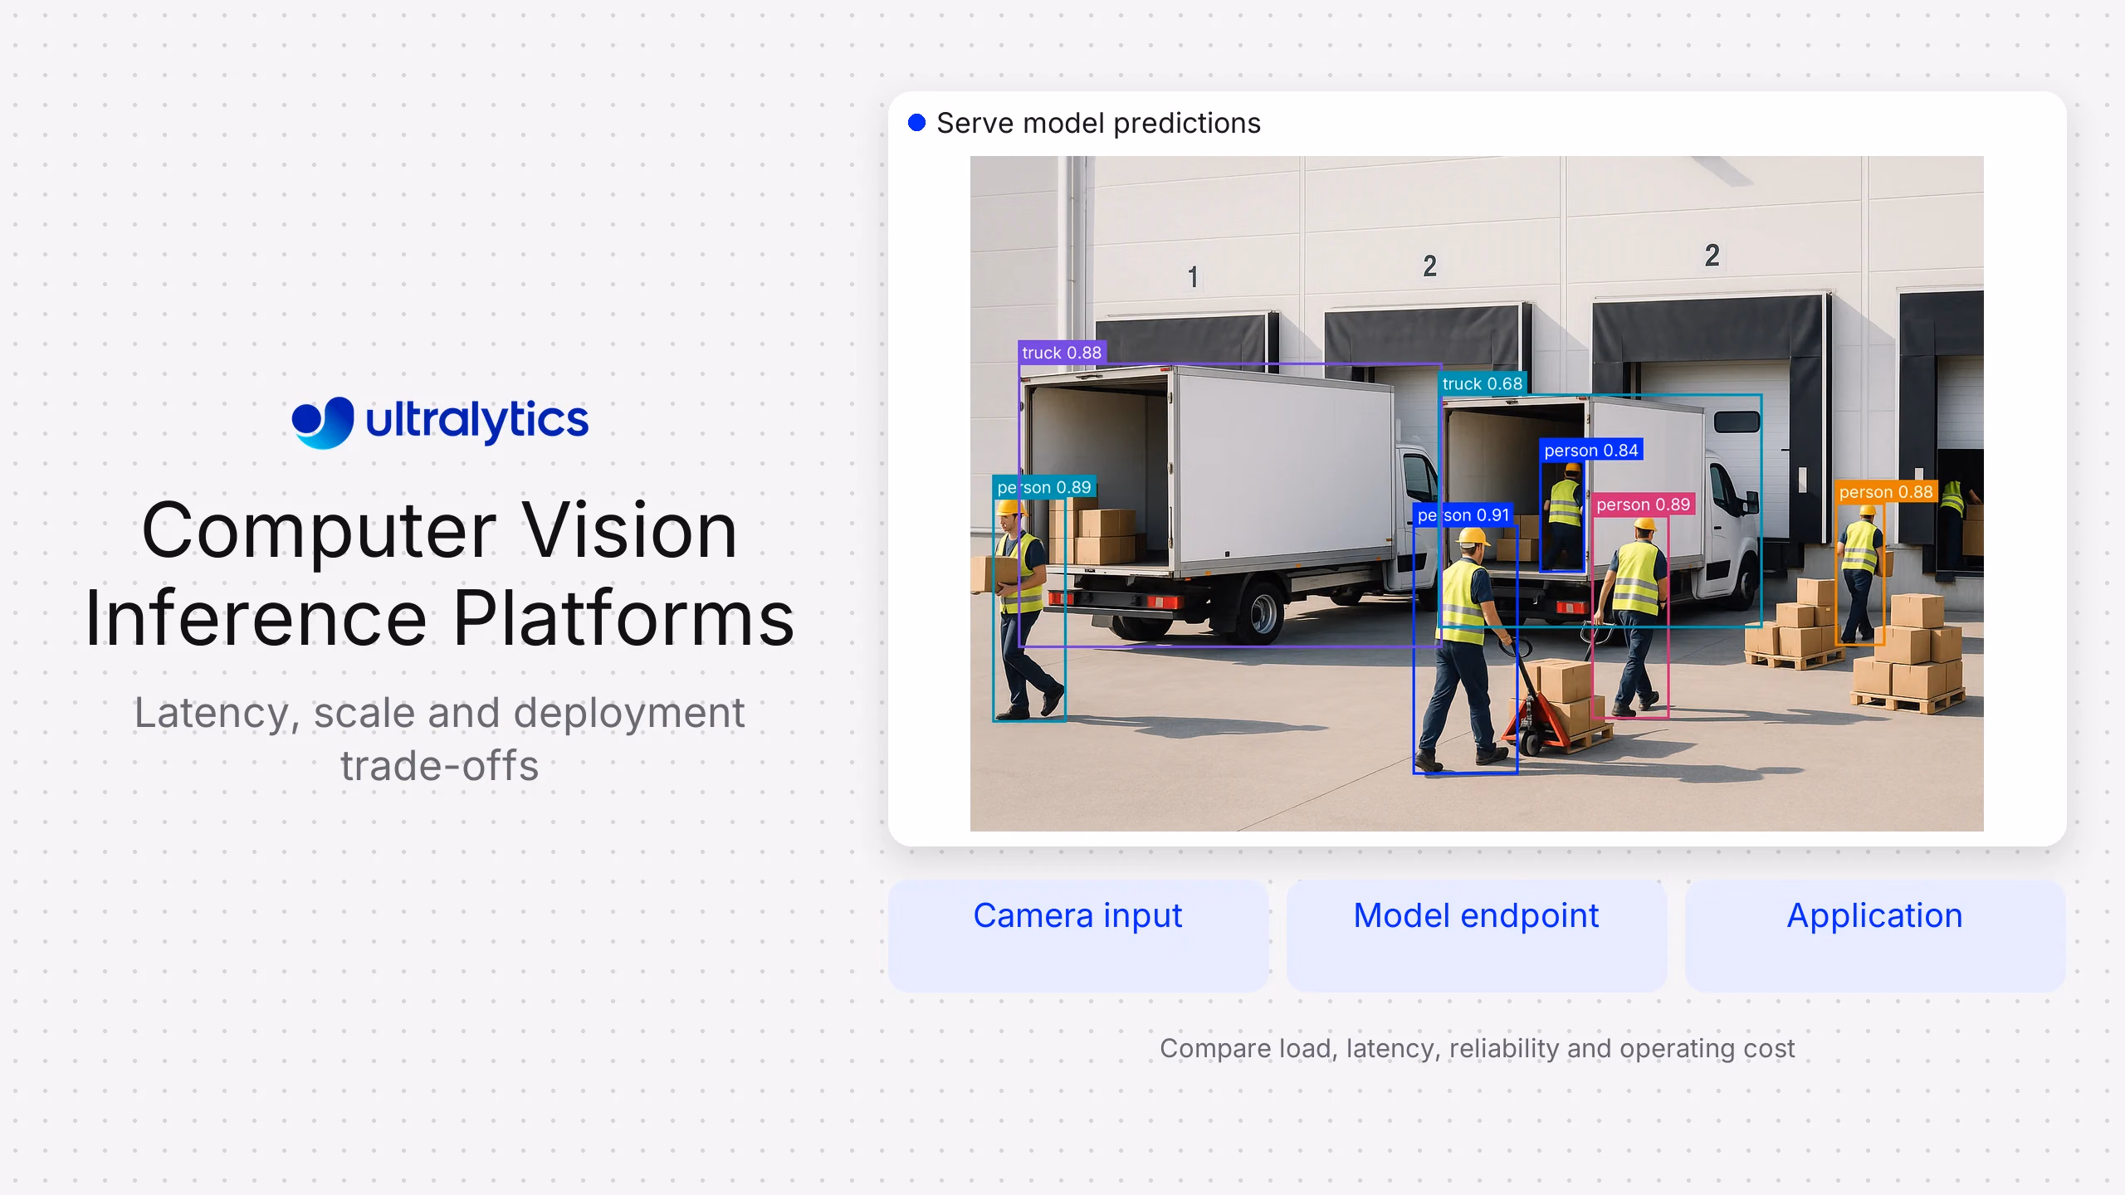Open the Application card
2125x1195 pixels.
click(x=1874, y=935)
